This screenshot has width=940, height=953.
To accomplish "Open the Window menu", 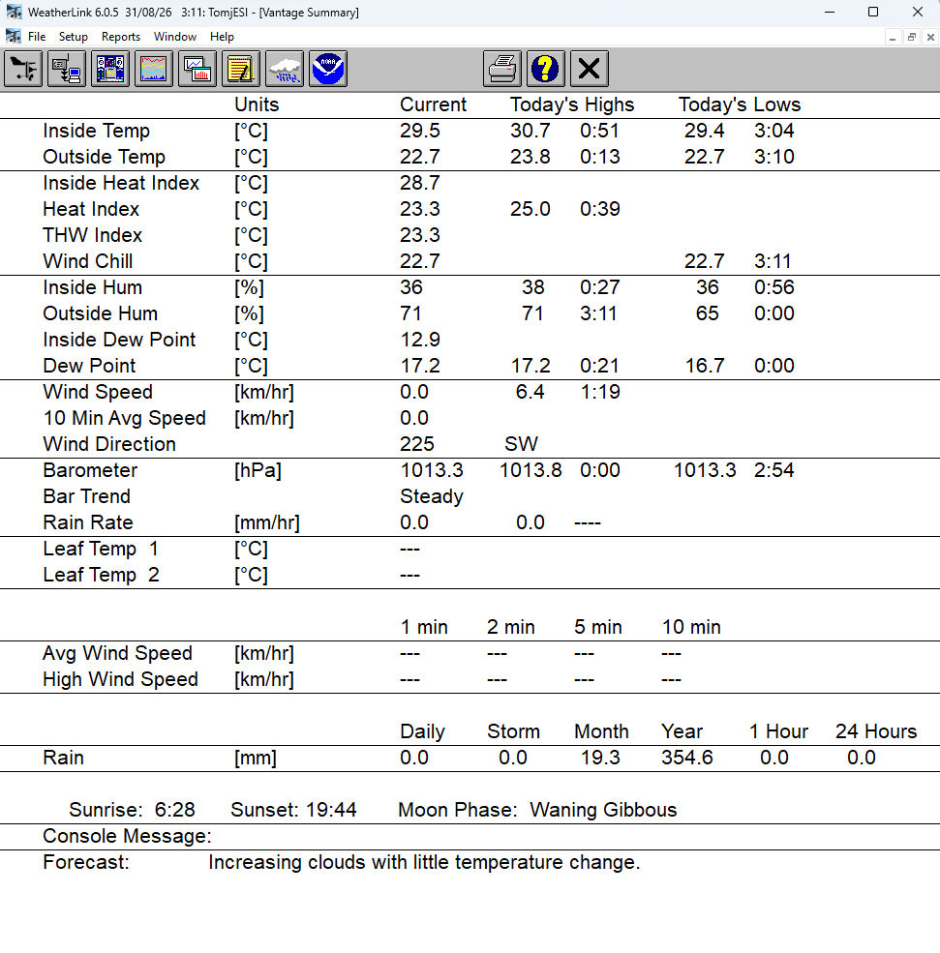I will (x=175, y=37).
